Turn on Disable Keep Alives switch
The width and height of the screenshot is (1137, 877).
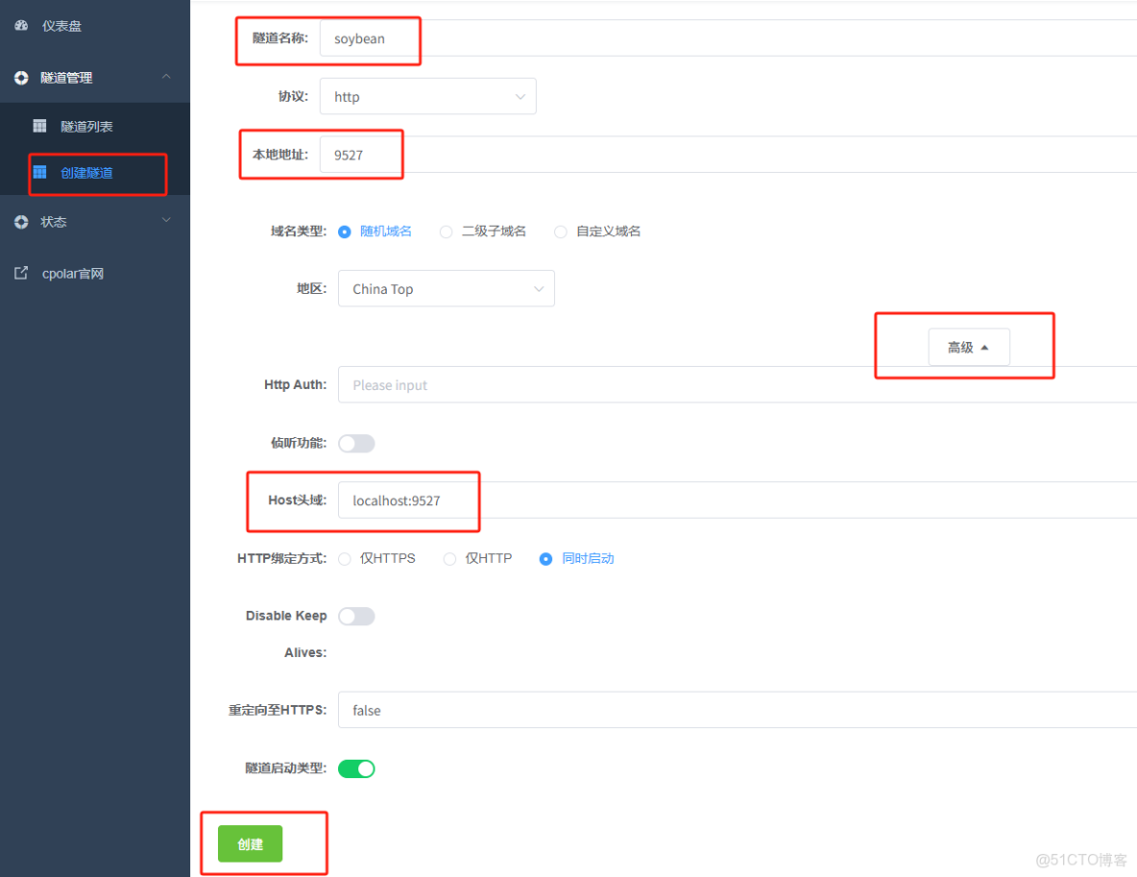tap(356, 616)
